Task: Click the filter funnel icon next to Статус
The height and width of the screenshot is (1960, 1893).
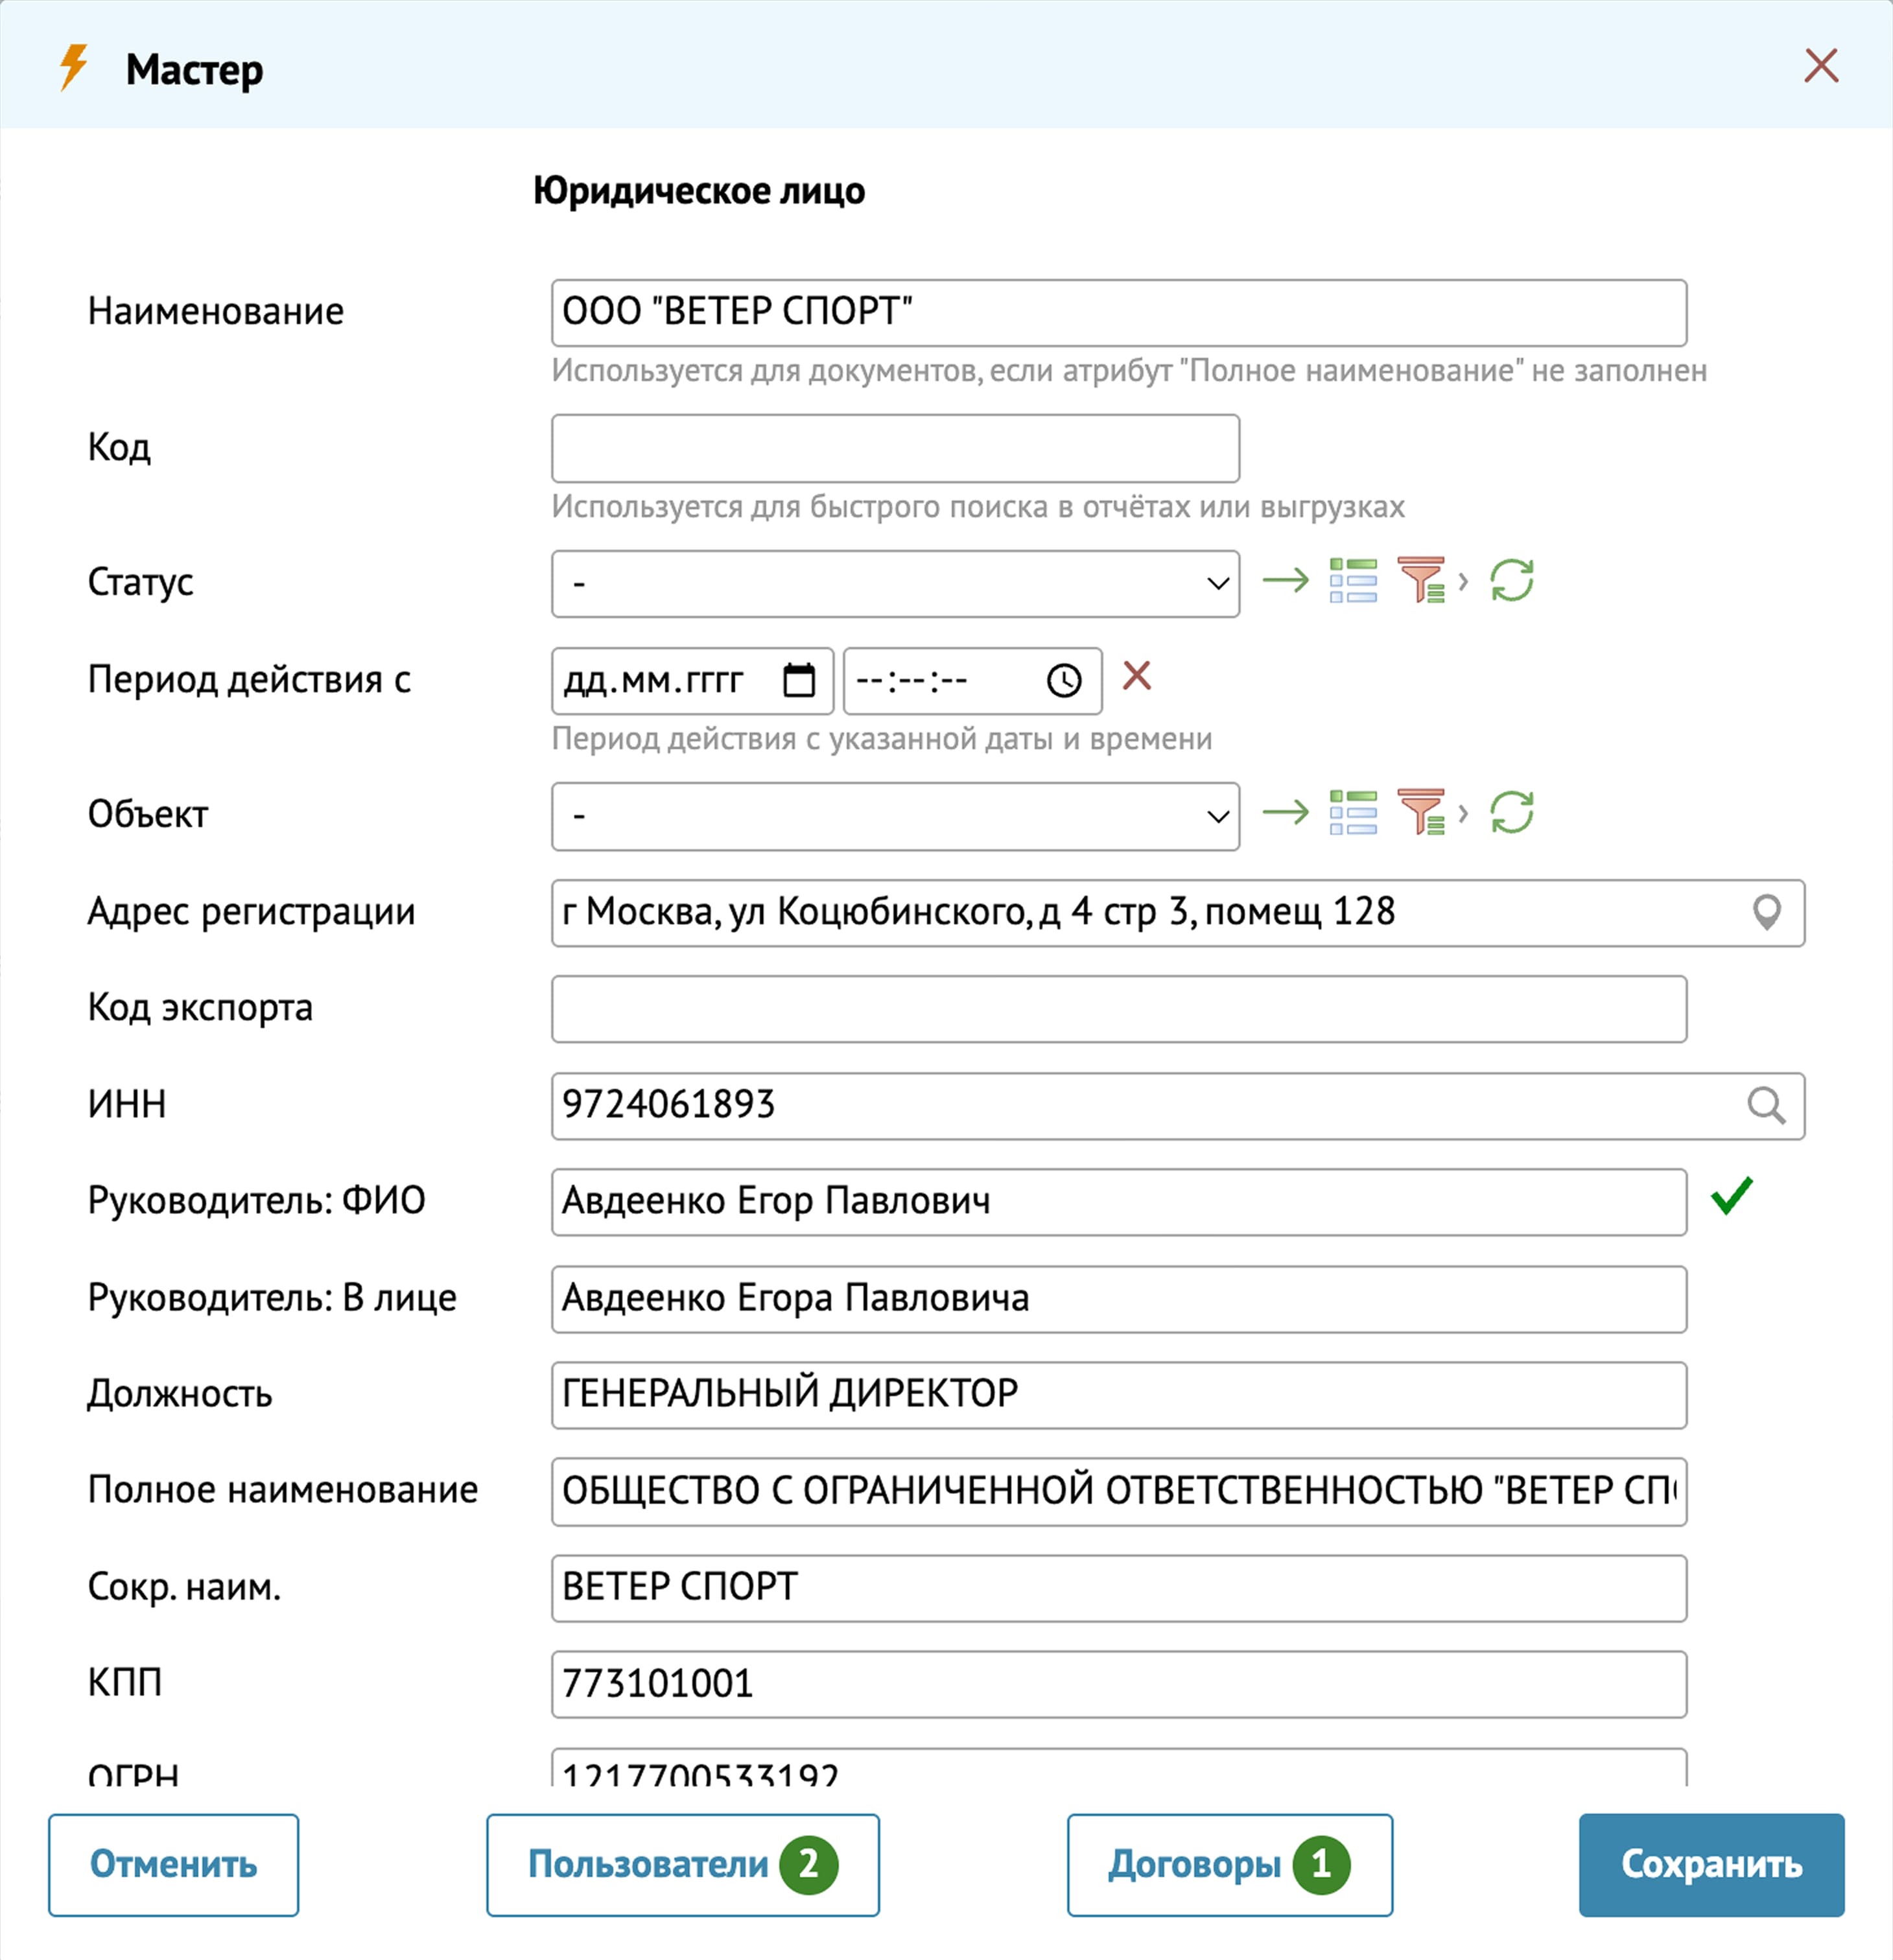Action: 1421,581
